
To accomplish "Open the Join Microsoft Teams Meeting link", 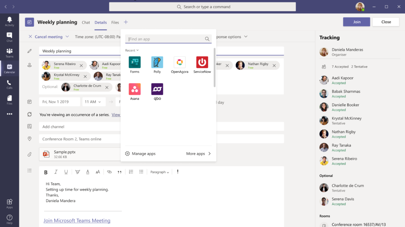I will [x=77, y=221].
